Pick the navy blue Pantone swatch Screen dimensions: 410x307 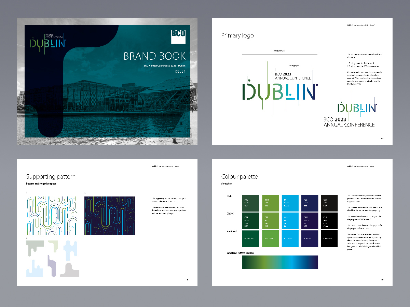tap(310, 238)
